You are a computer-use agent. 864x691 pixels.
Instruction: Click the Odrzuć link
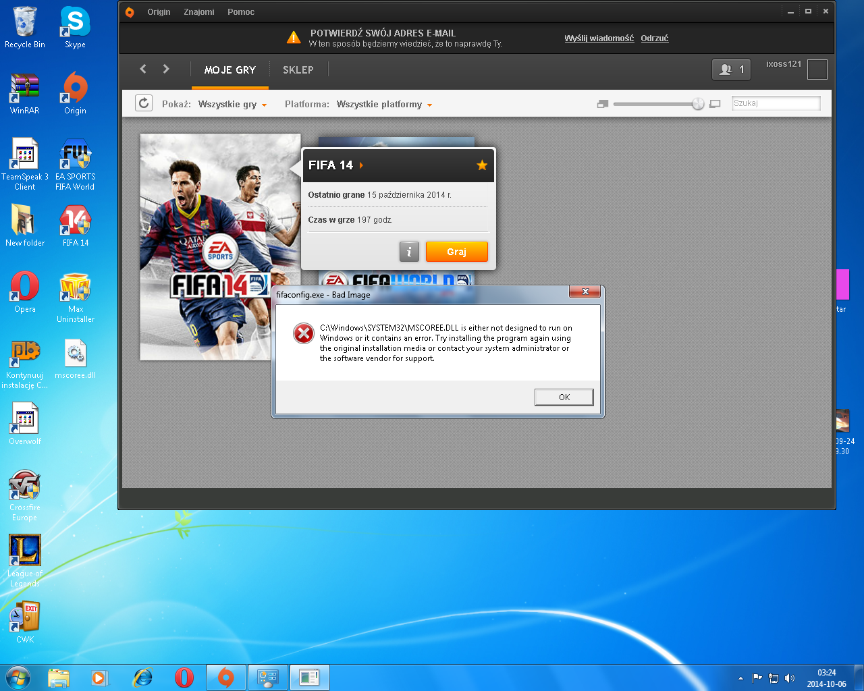coord(655,38)
